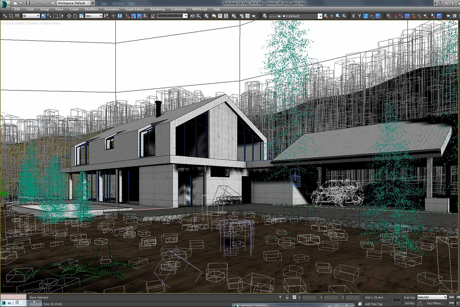Select the Move transform tool
Viewport: 460px width, 307px height.
[x=69, y=16]
